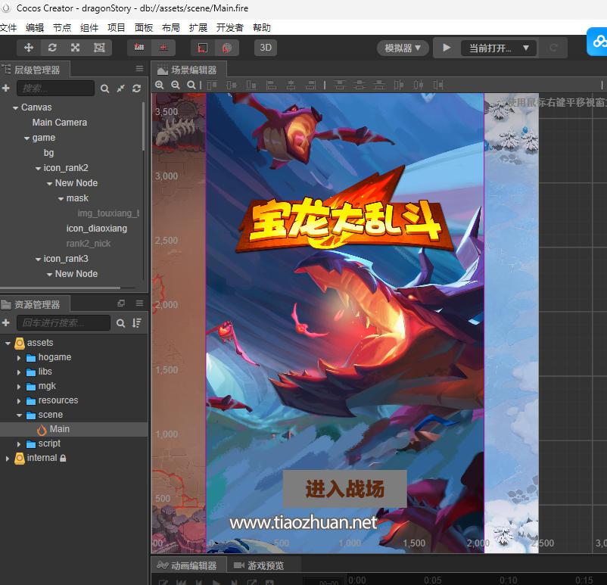This screenshot has width=607, height=585.
Task: Collapse the game node
Action: [26, 138]
